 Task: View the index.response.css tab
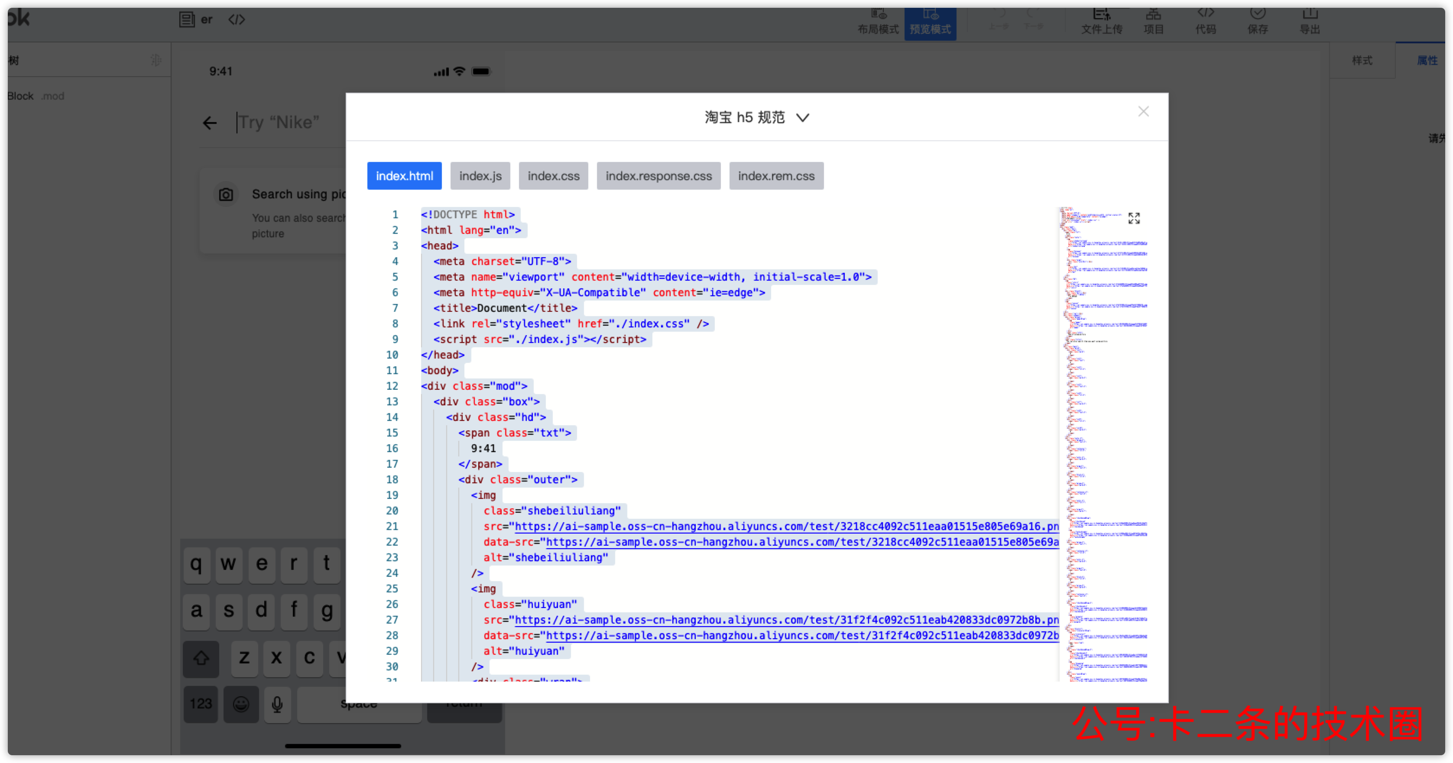pyautogui.click(x=658, y=176)
